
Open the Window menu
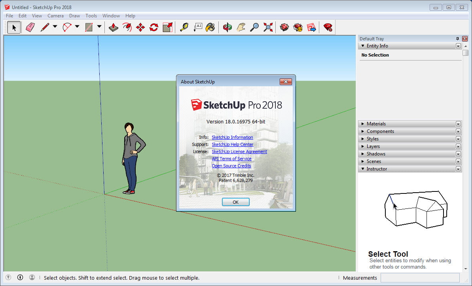click(111, 16)
